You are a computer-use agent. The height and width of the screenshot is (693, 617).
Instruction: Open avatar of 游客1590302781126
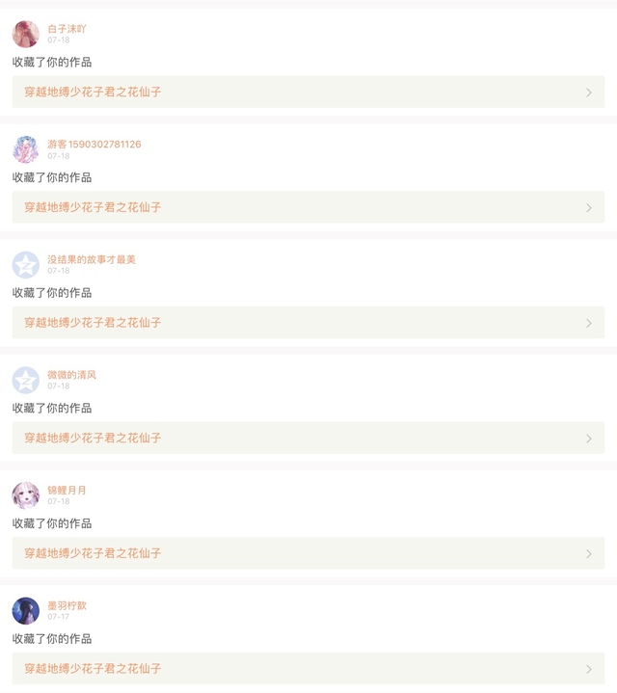click(x=26, y=149)
